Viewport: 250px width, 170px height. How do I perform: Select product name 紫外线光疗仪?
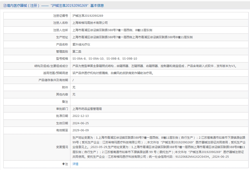click(81, 44)
